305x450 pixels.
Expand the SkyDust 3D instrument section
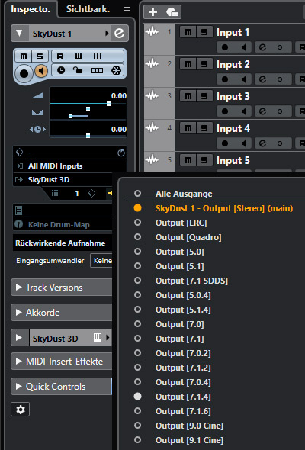tap(19, 337)
